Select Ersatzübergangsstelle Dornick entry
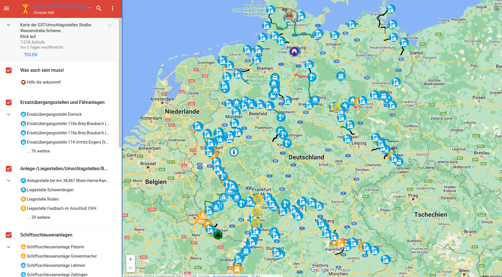 pyautogui.click(x=54, y=114)
